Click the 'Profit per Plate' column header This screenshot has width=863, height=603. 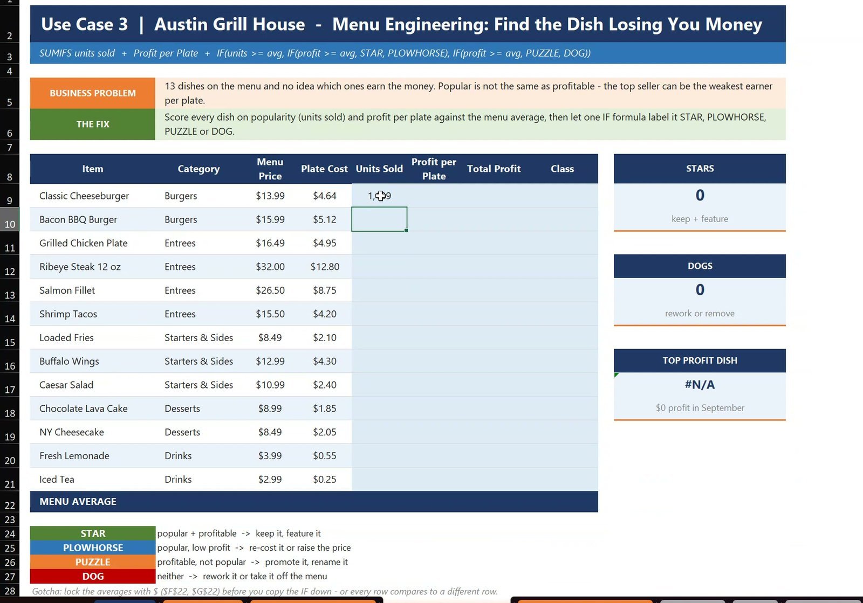434,169
